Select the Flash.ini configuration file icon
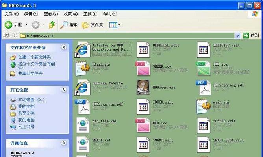Screen dimensions: 263x157 82,68
